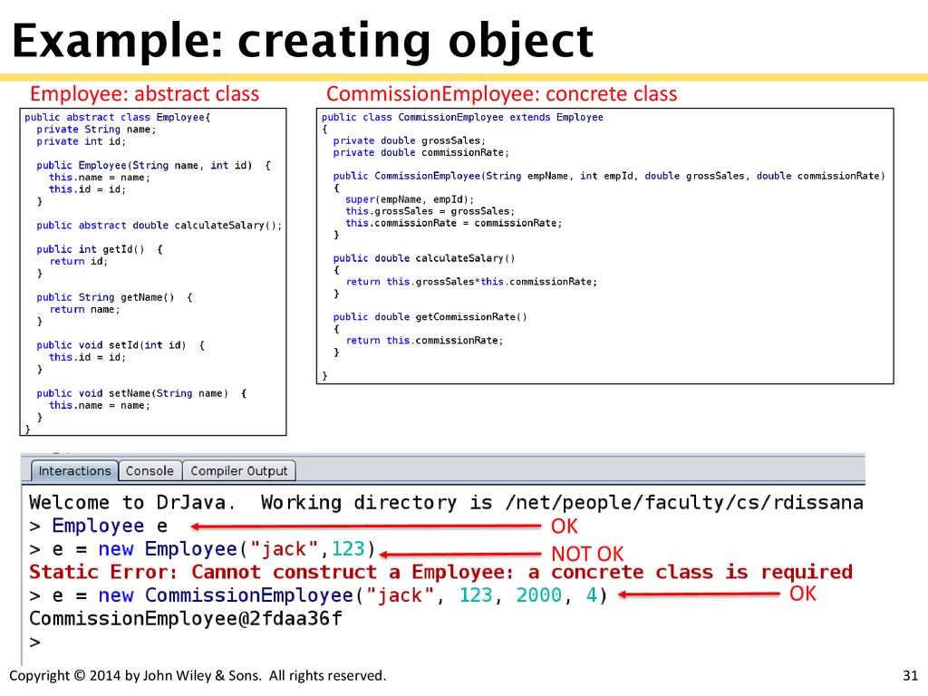
Task: Click 'public int getId()' code line
Action: click(x=100, y=249)
